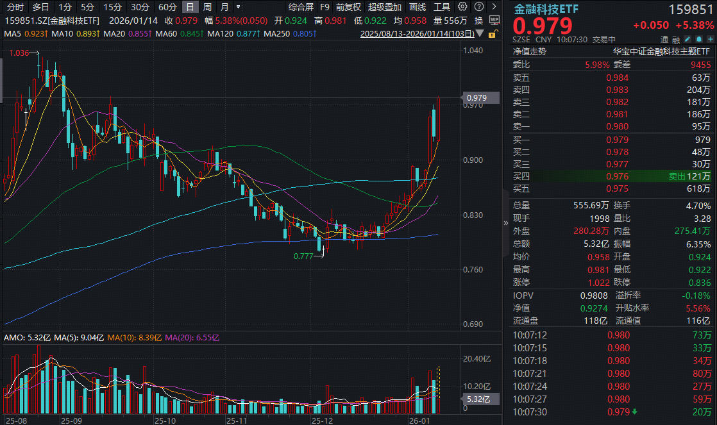Image resolution: width=717 pixels, height=425 pixels.
Task: Toggle the 超级叠加 overlay feature
Action: click(x=383, y=6)
